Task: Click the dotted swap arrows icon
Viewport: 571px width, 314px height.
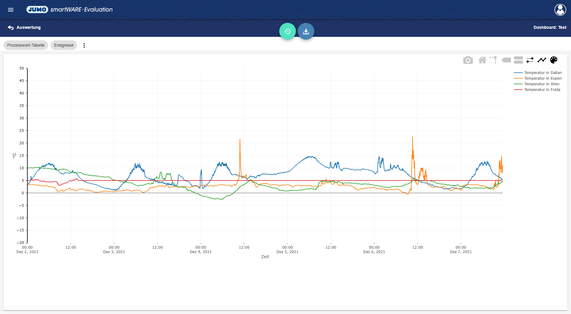Action: coord(530,60)
